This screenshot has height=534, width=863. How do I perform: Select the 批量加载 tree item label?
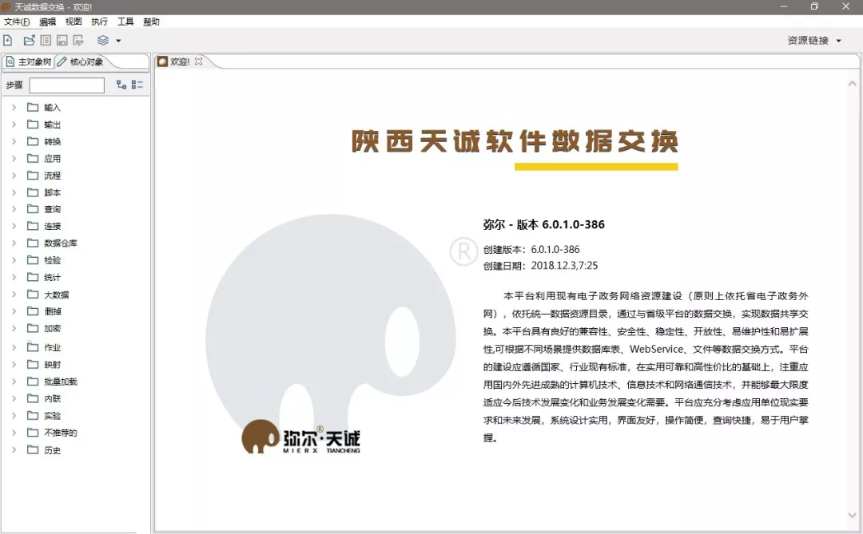tap(61, 382)
